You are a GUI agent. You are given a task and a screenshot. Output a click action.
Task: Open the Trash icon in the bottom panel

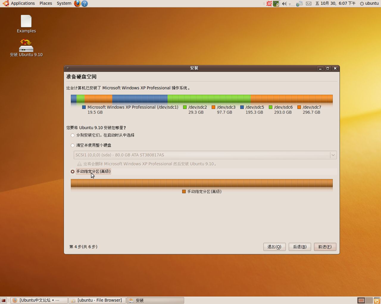coord(377,300)
